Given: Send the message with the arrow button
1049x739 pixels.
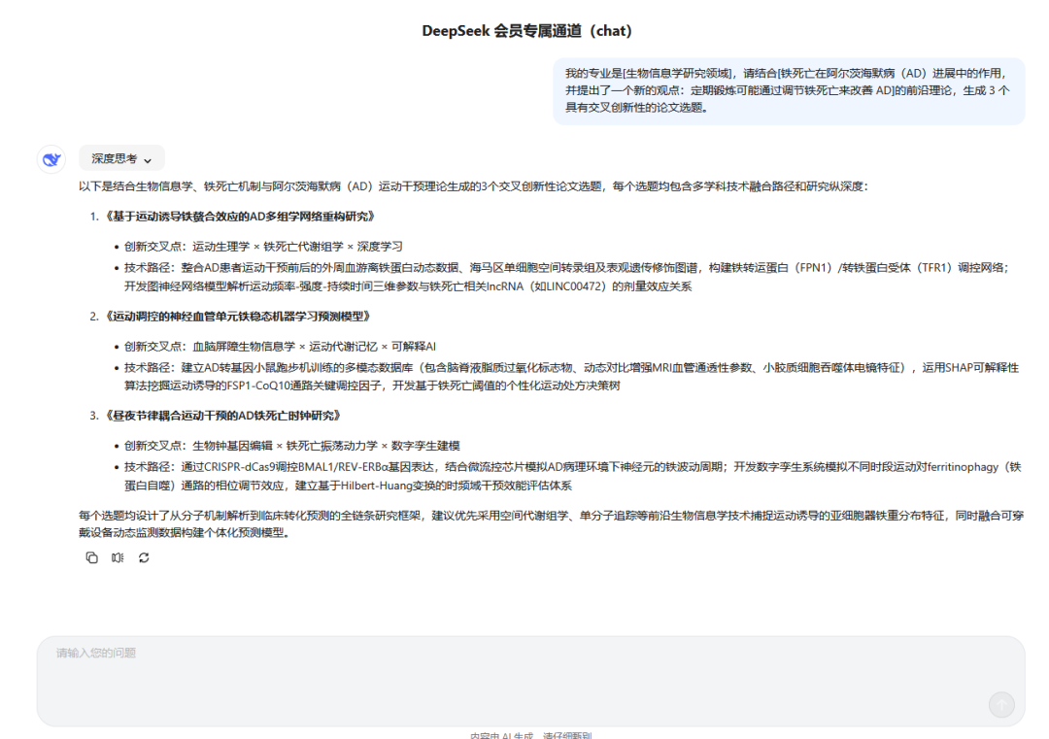Looking at the screenshot, I should click(x=1001, y=704).
